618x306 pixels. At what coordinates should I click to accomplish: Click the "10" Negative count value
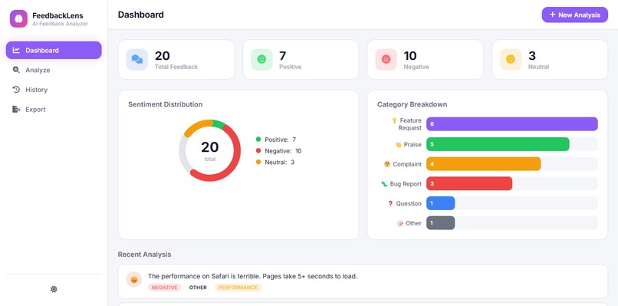410,55
